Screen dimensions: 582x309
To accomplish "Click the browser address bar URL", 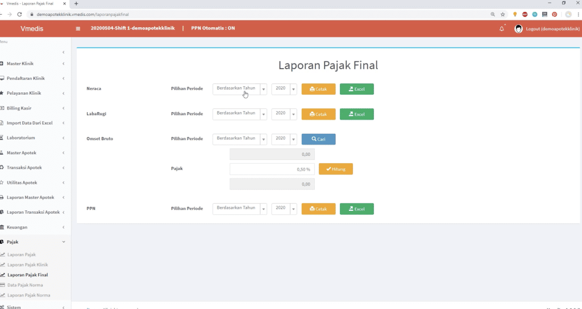I will click(x=82, y=14).
